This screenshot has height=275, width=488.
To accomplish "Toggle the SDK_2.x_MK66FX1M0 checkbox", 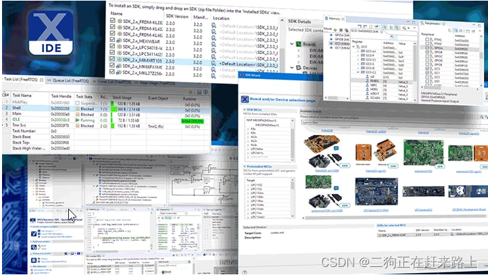I will pyautogui.click(x=112, y=66).
